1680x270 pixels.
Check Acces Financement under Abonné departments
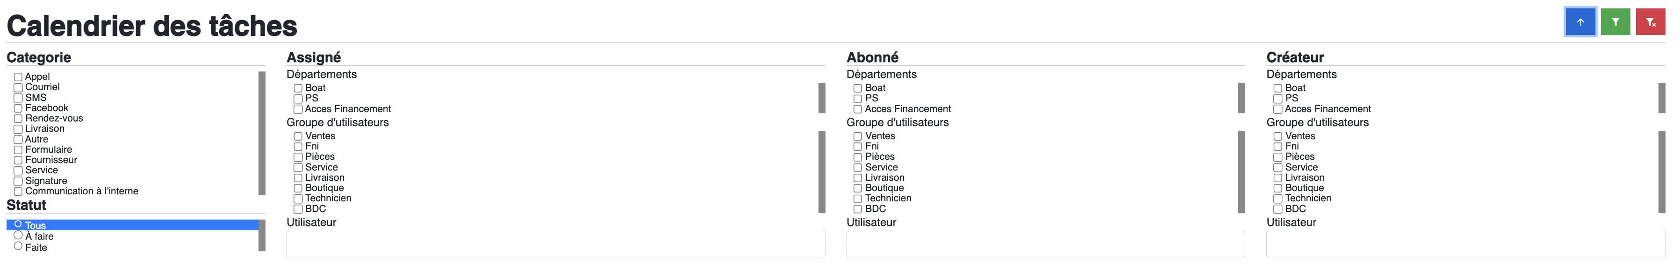pos(858,109)
